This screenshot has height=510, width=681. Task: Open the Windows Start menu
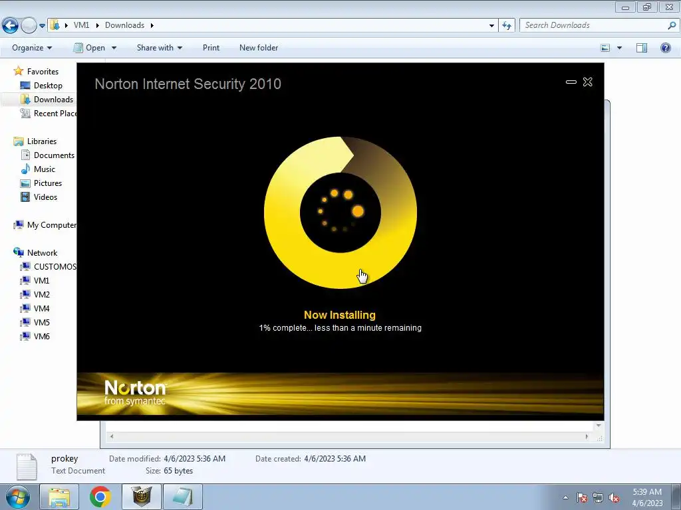tap(18, 497)
